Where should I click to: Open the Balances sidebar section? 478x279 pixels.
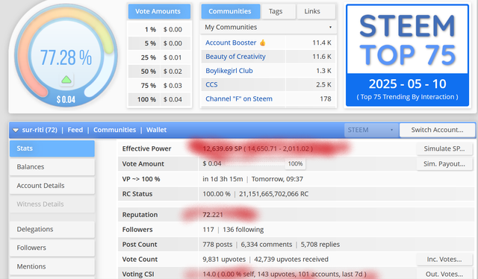pos(52,167)
